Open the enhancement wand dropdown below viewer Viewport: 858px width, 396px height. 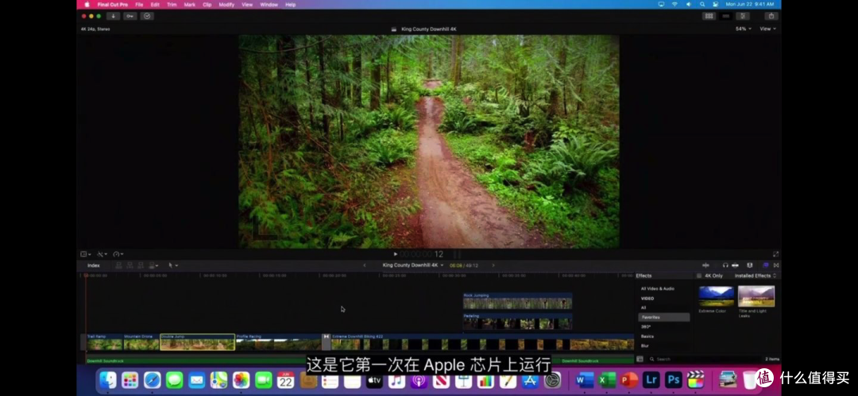(102, 254)
